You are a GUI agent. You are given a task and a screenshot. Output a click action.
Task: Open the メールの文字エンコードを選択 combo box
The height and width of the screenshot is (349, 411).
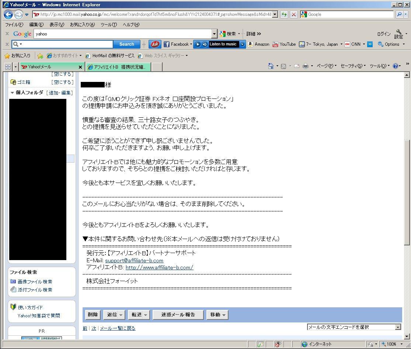tap(354, 327)
